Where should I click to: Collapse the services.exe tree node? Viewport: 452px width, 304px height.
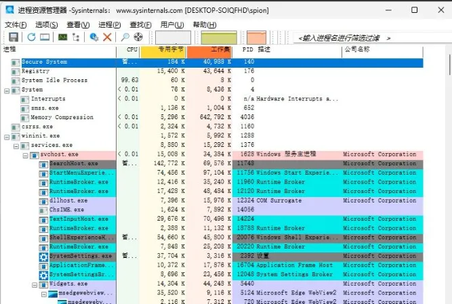pyautogui.click(x=16, y=146)
